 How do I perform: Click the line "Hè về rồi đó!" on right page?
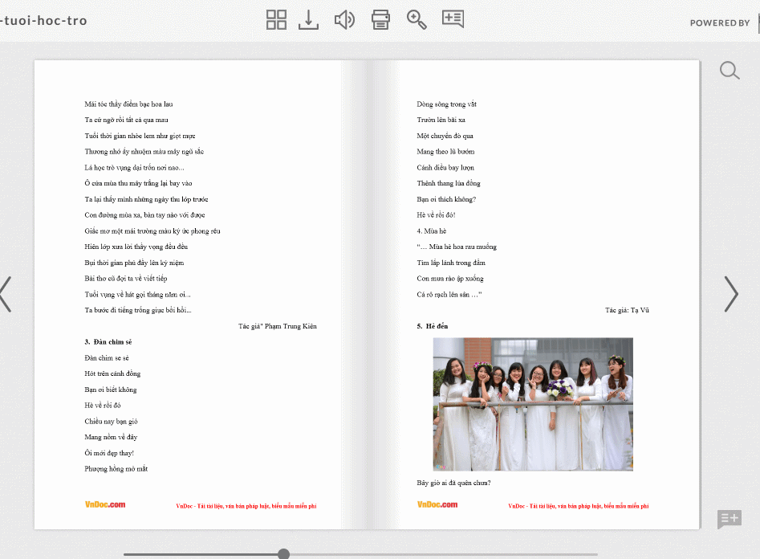pos(436,215)
